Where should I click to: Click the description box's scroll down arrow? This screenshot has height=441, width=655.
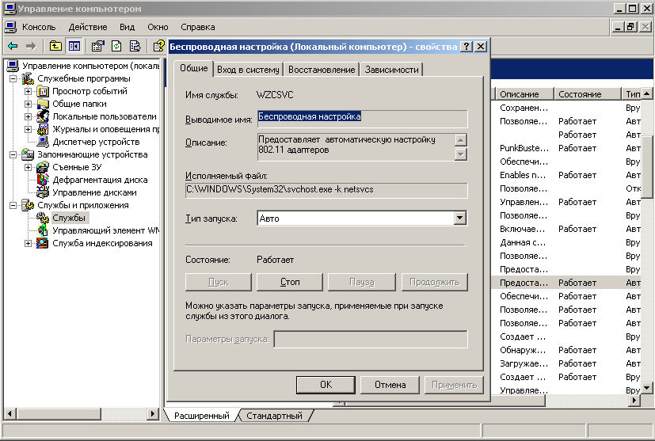click(460, 153)
